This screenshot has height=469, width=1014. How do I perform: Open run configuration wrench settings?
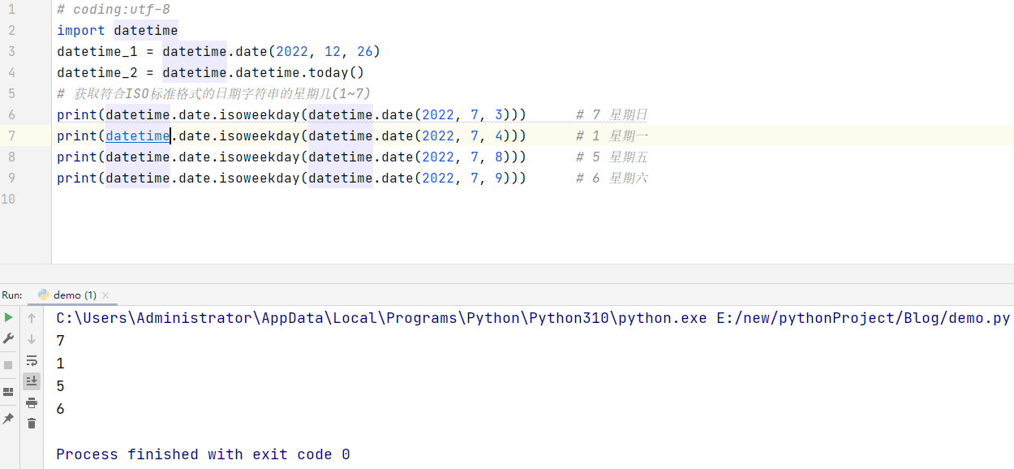[x=8, y=338]
